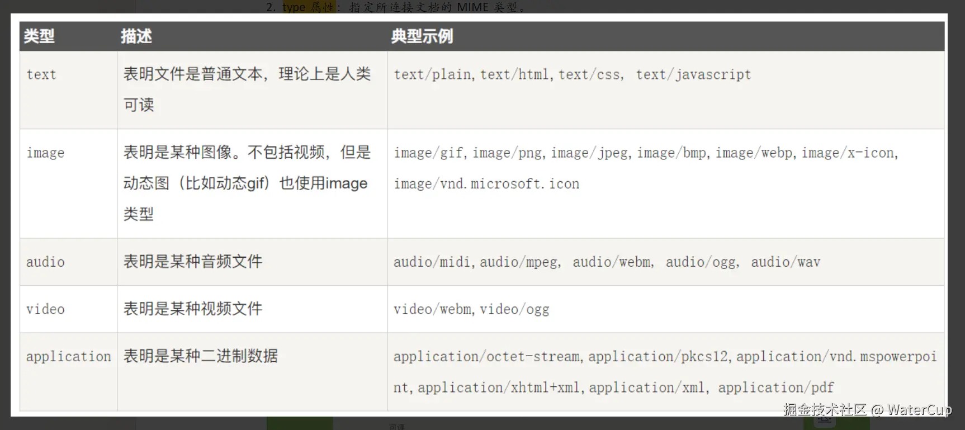
Task: Click the application/octet-stream examples cell
Action: [x=664, y=372]
